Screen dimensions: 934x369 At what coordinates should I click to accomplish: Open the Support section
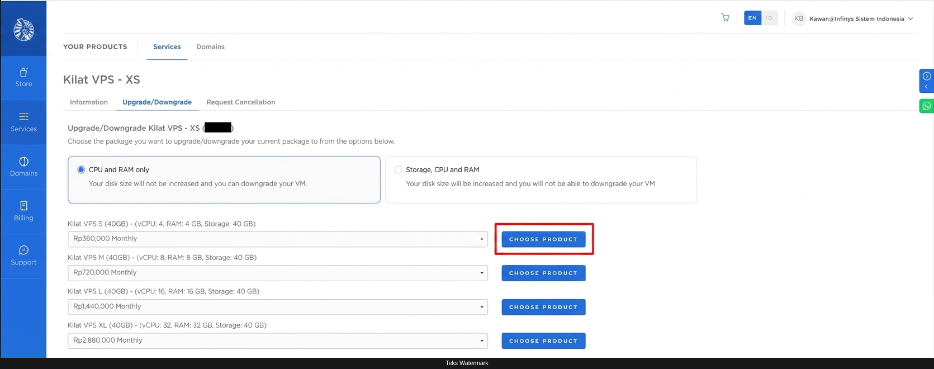(23, 256)
